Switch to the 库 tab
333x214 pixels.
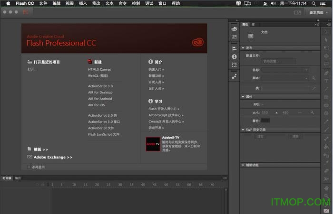[x=253, y=25]
